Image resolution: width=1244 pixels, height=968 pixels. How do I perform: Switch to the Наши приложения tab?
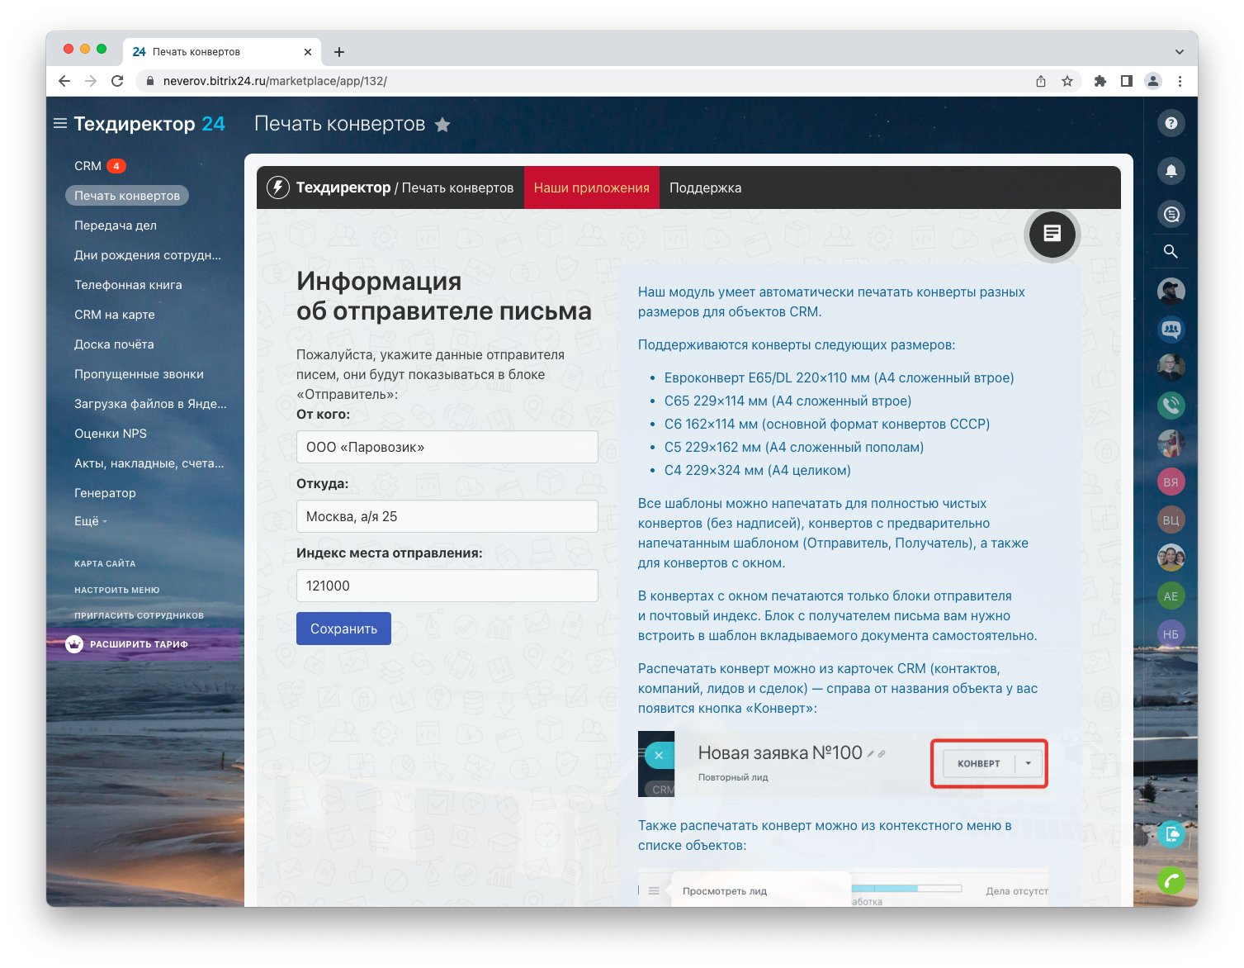592,187
